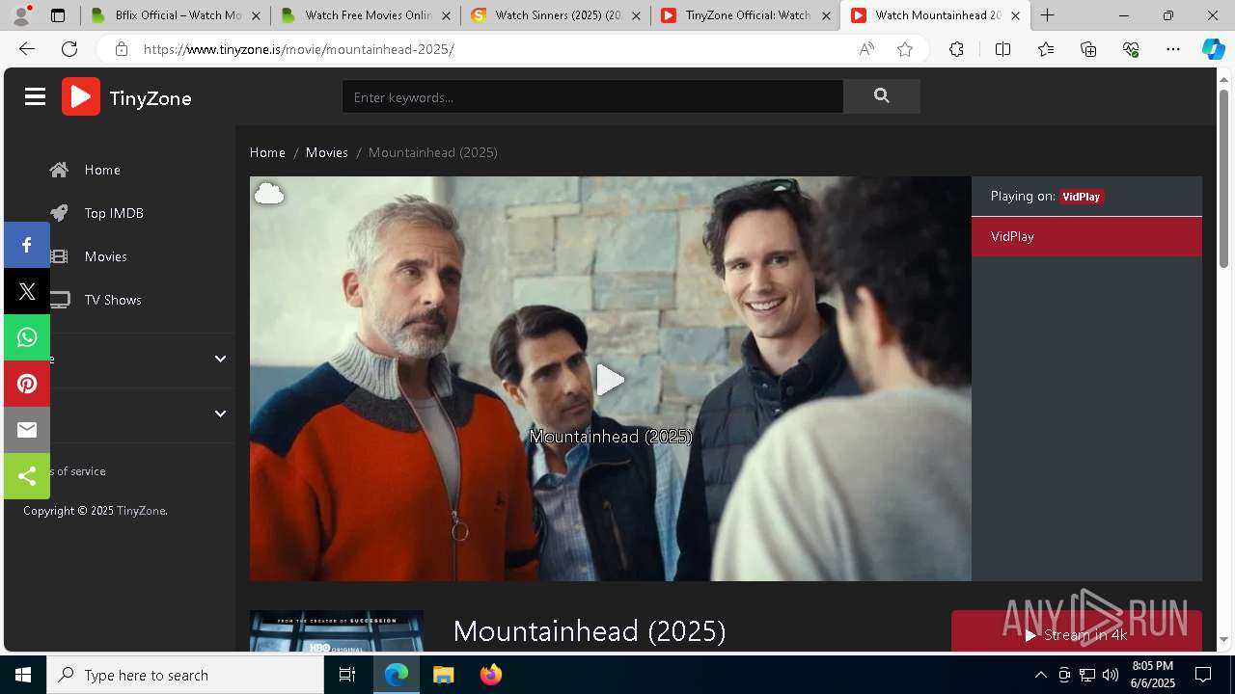This screenshot has height=694, width=1235.
Task: Open Movies in the sidebar
Action: (x=105, y=256)
